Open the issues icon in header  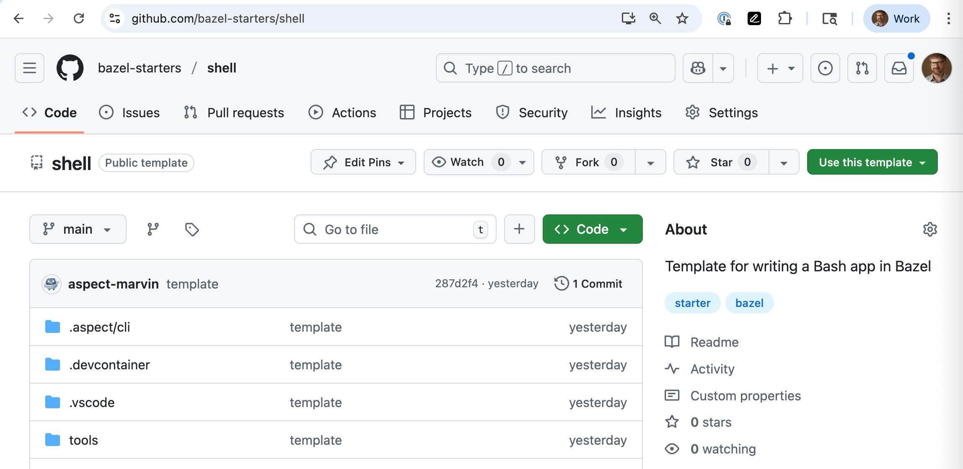(x=825, y=68)
